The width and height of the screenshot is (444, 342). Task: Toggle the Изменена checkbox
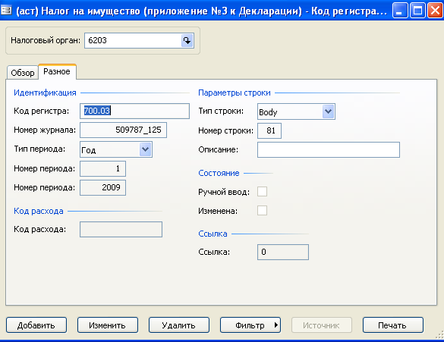point(262,211)
